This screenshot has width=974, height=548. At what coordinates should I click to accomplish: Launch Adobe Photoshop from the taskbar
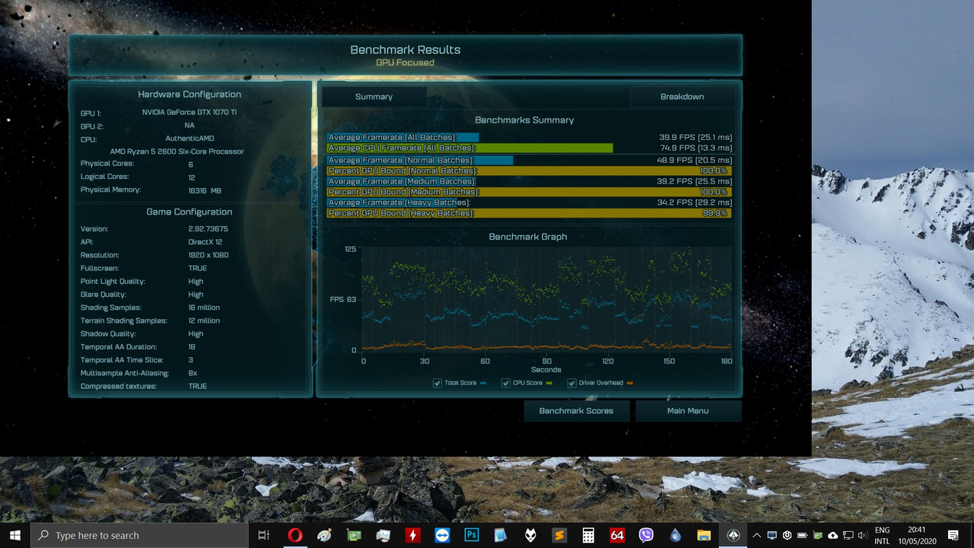coord(471,534)
